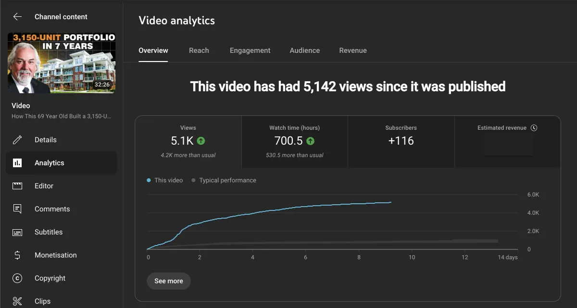Open the Revenue tab

pos(353,50)
